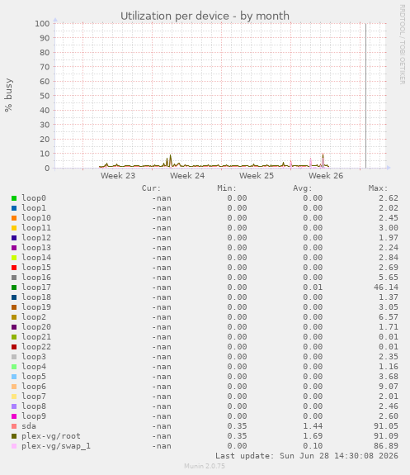Select the 'loop17' legend label
Image resolution: width=410 pixels, height=475 pixels.
[x=36, y=287]
